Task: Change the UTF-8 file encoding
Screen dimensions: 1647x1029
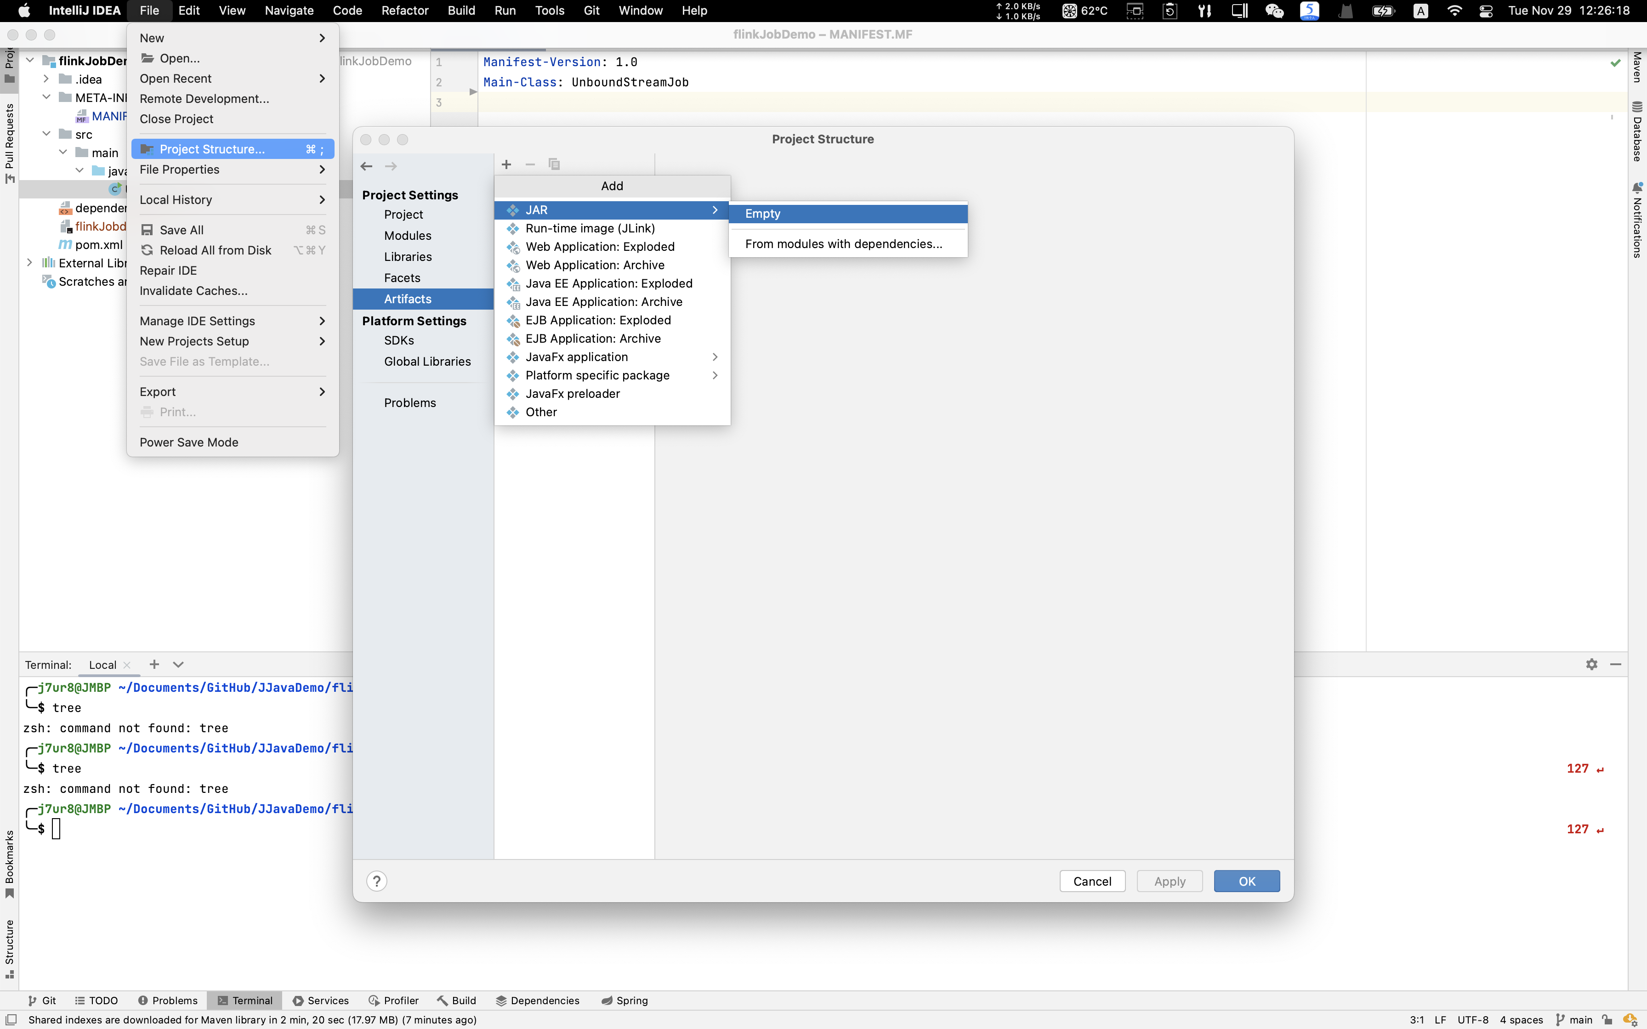Action: [1473, 1019]
